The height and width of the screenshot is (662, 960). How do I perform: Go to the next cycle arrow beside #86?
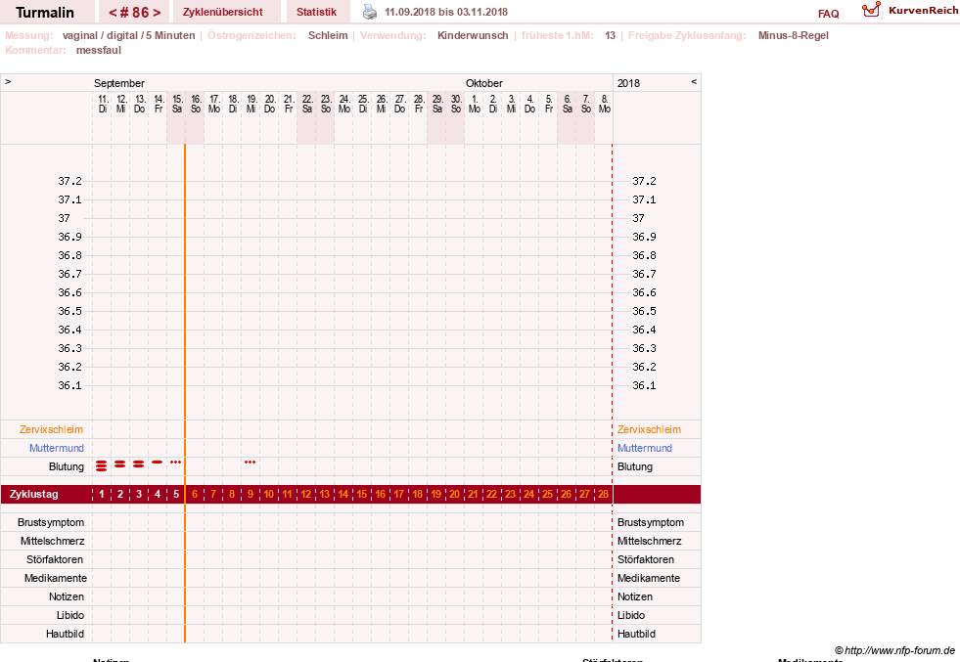tap(157, 13)
